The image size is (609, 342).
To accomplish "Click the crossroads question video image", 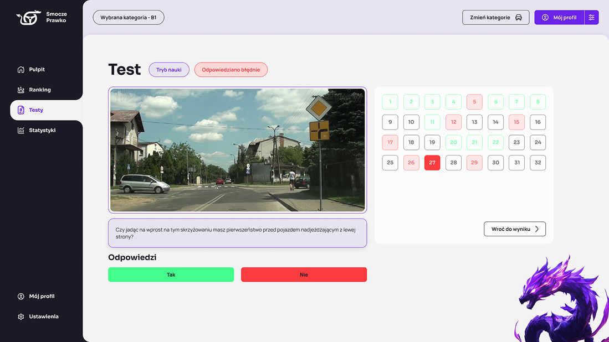I will click(x=237, y=149).
